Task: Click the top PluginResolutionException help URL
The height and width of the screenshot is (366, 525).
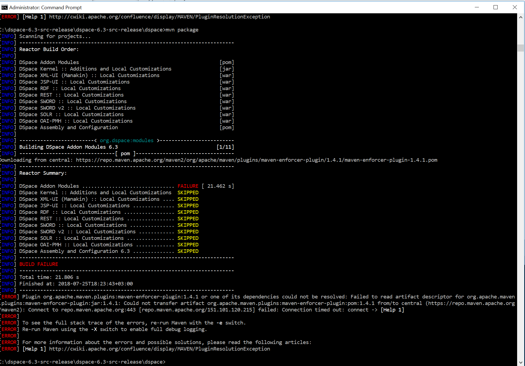Action: point(160,17)
